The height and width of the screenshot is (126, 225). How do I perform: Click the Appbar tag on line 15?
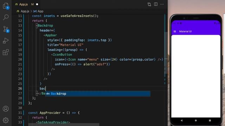point(51,35)
